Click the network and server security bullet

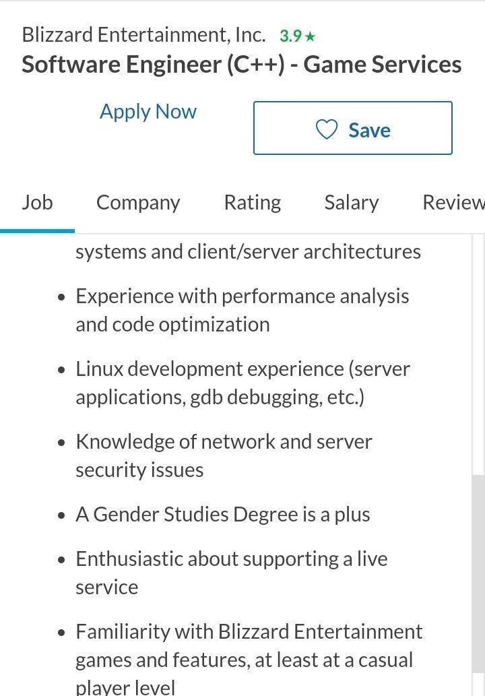click(x=224, y=455)
